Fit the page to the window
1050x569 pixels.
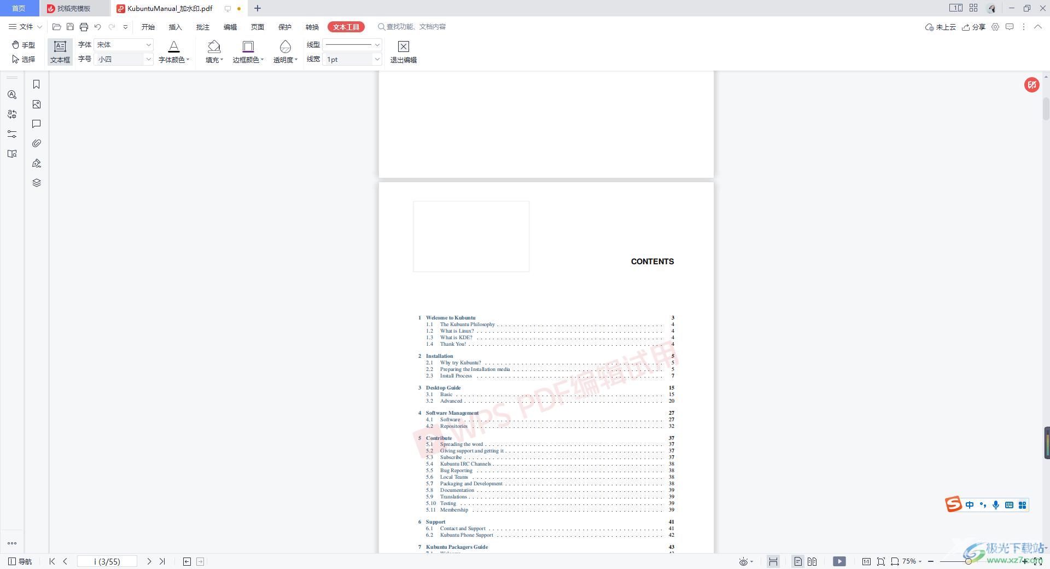(881, 561)
